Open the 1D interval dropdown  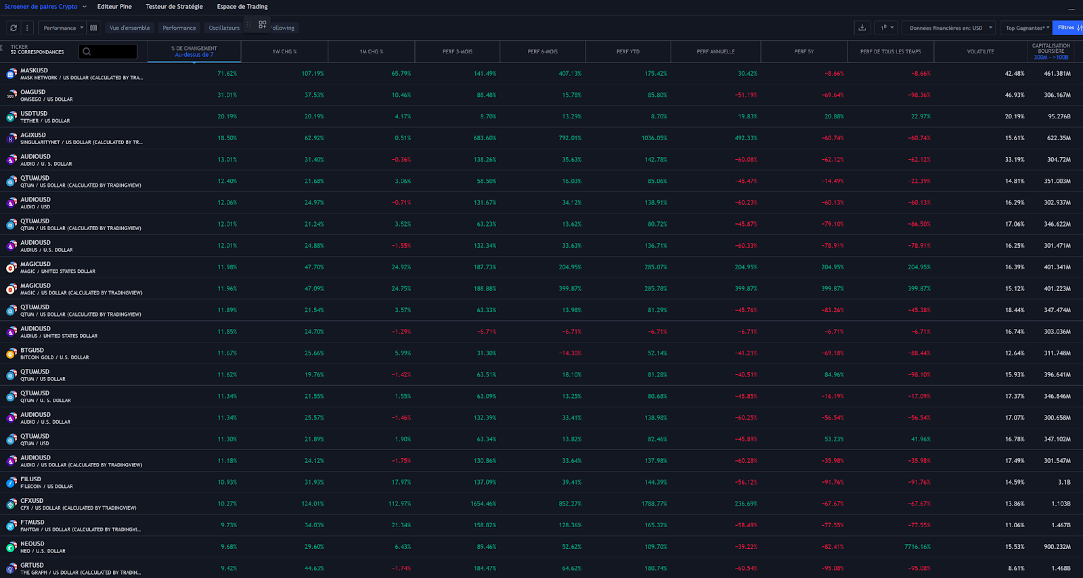pos(886,28)
